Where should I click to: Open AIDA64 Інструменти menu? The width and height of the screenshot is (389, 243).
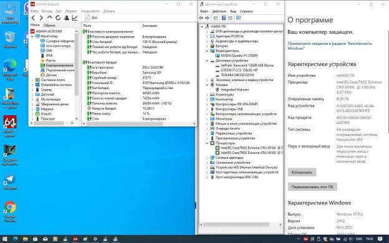(90, 11)
